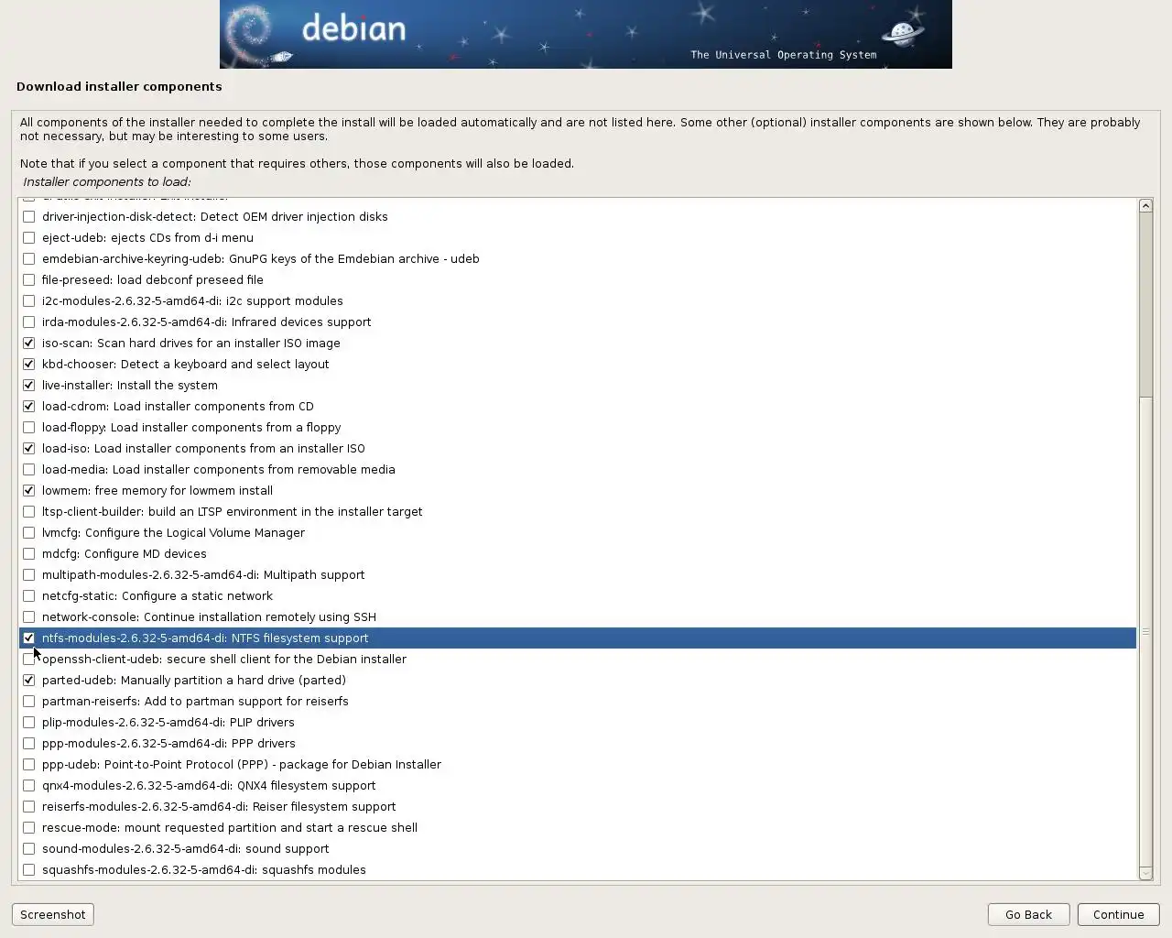Uncheck load-cdrom checkbox
This screenshot has width=1172, height=938.
click(x=29, y=407)
